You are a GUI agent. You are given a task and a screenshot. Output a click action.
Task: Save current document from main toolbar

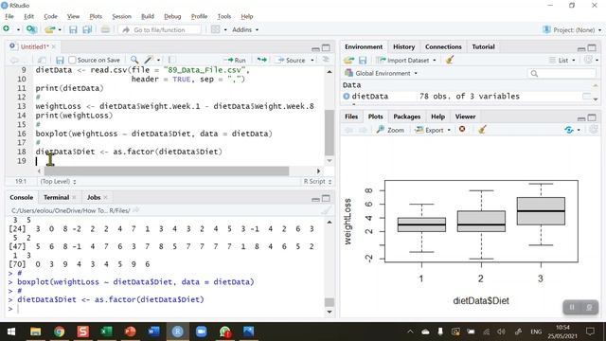[x=73, y=29]
